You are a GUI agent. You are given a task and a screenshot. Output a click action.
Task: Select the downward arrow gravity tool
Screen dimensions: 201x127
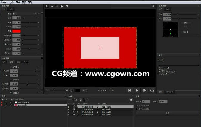click(62, 6)
